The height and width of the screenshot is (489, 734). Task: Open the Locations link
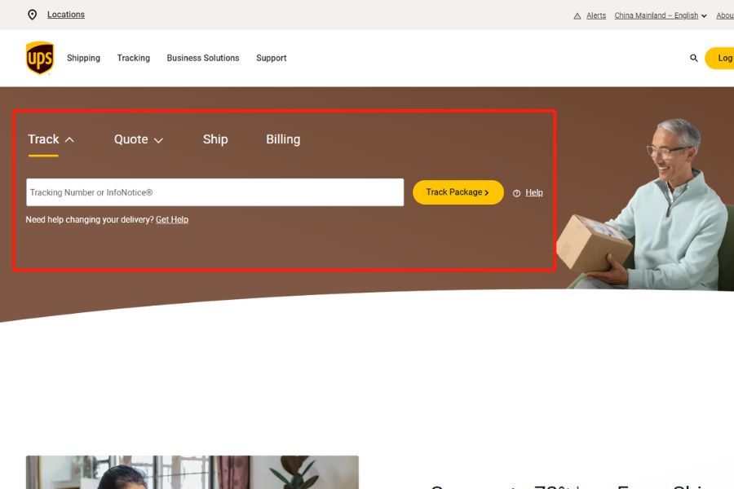65,15
